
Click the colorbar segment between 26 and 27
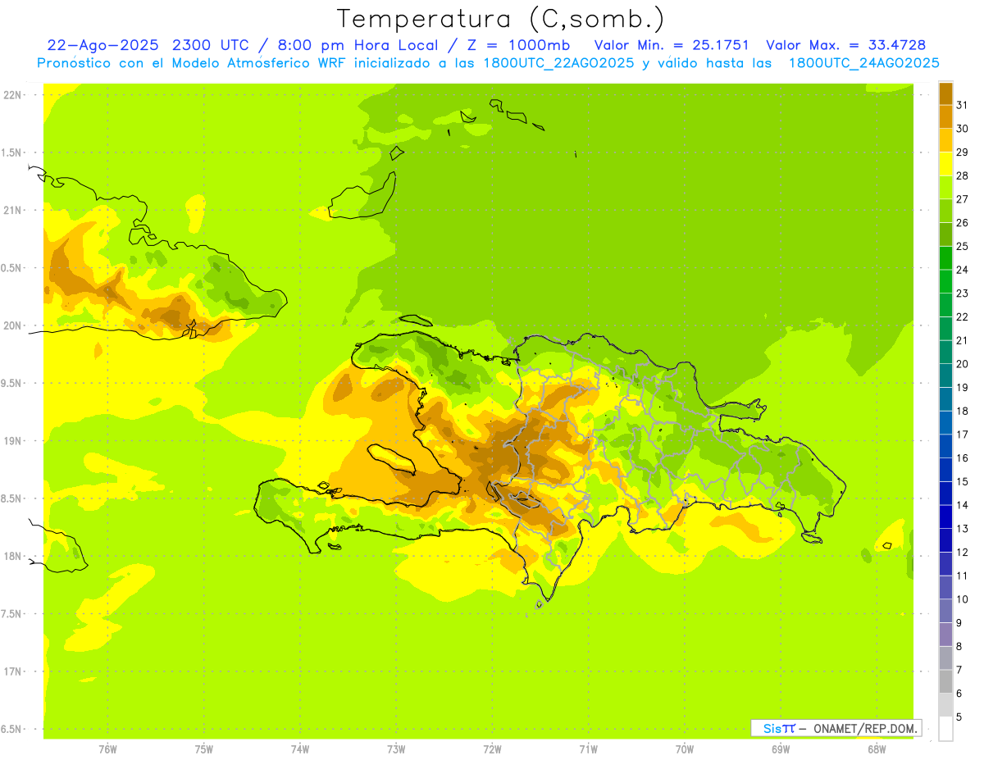[x=945, y=211]
